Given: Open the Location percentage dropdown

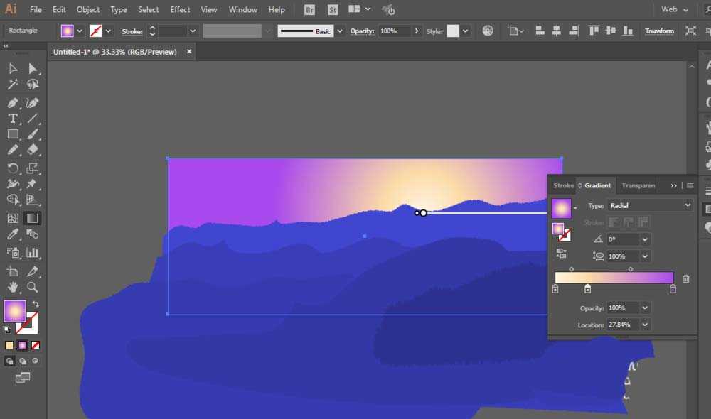Looking at the screenshot, I should (644, 325).
